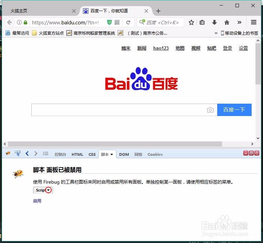Click the Firebug forward arrow
The image size is (263, 243).
pyautogui.click(x=36, y=153)
